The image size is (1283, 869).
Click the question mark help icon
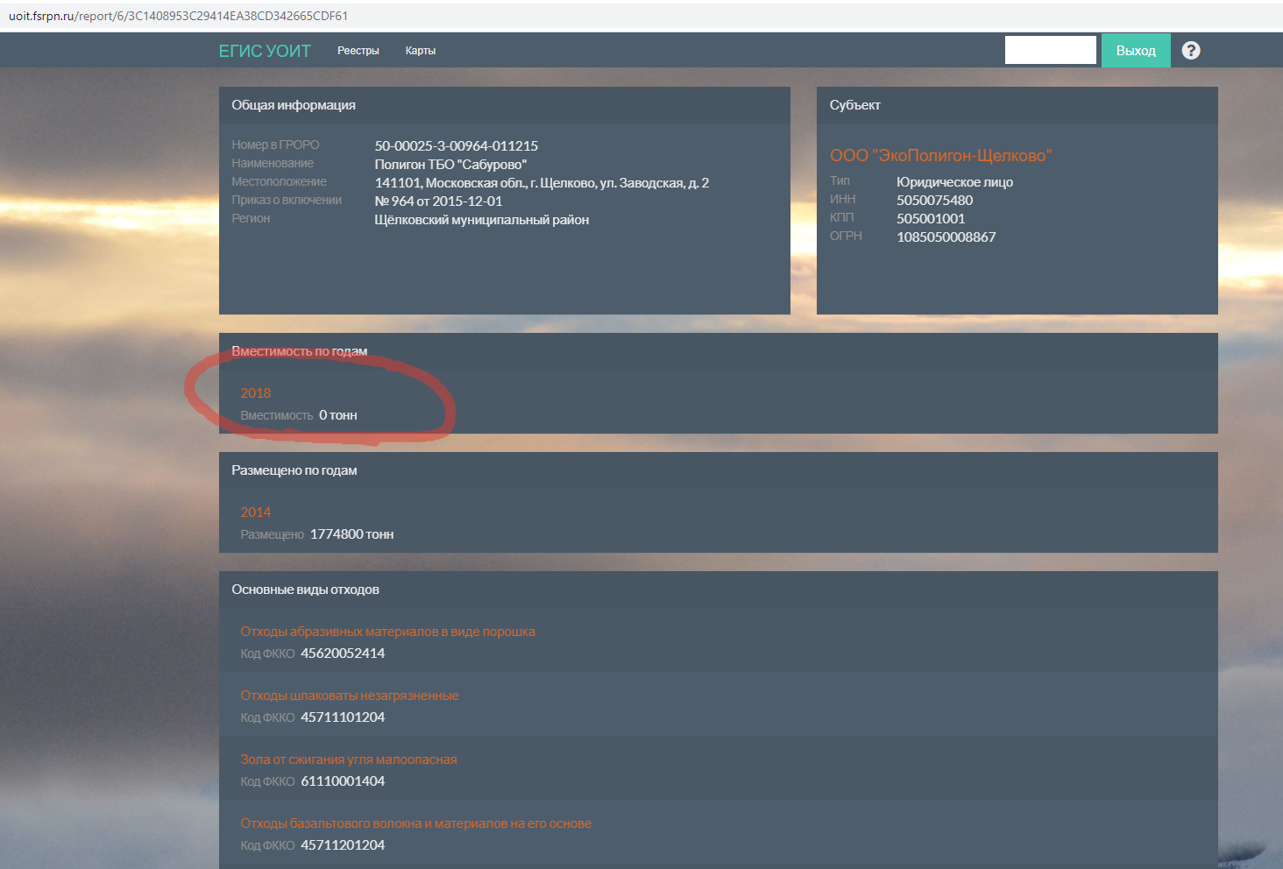coord(1190,51)
